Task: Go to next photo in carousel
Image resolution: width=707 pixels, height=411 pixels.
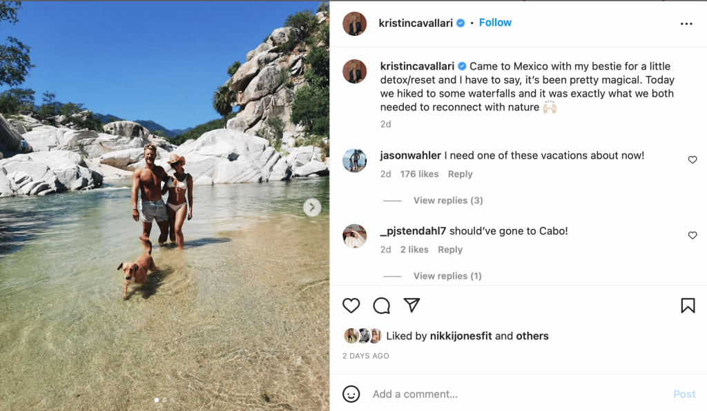Action: point(312,207)
